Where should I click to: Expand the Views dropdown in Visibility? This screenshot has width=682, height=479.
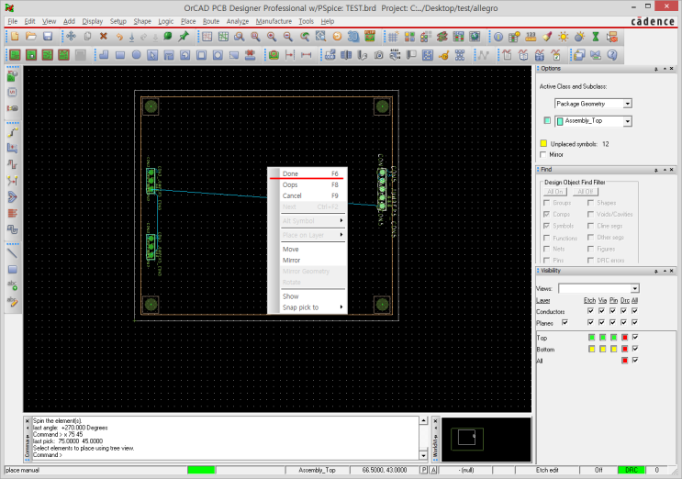[x=634, y=288]
